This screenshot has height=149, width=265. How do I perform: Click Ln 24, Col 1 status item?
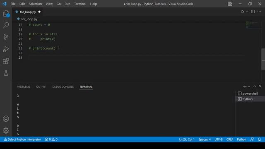coord(187,139)
